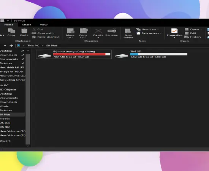Create a New folder from the ribbon
Image resolution: width=209 pixels, height=171 pixels.
point(128,33)
